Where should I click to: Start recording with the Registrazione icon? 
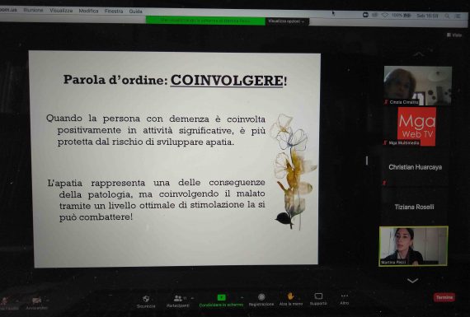(x=261, y=296)
